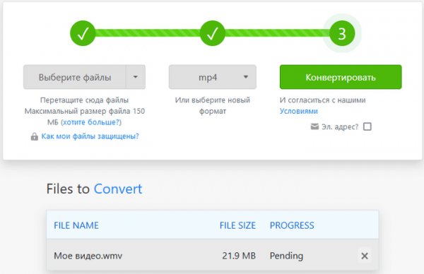Enable the Эл. адрес checkbox
The height and width of the screenshot is (274, 424).
click(x=367, y=126)
